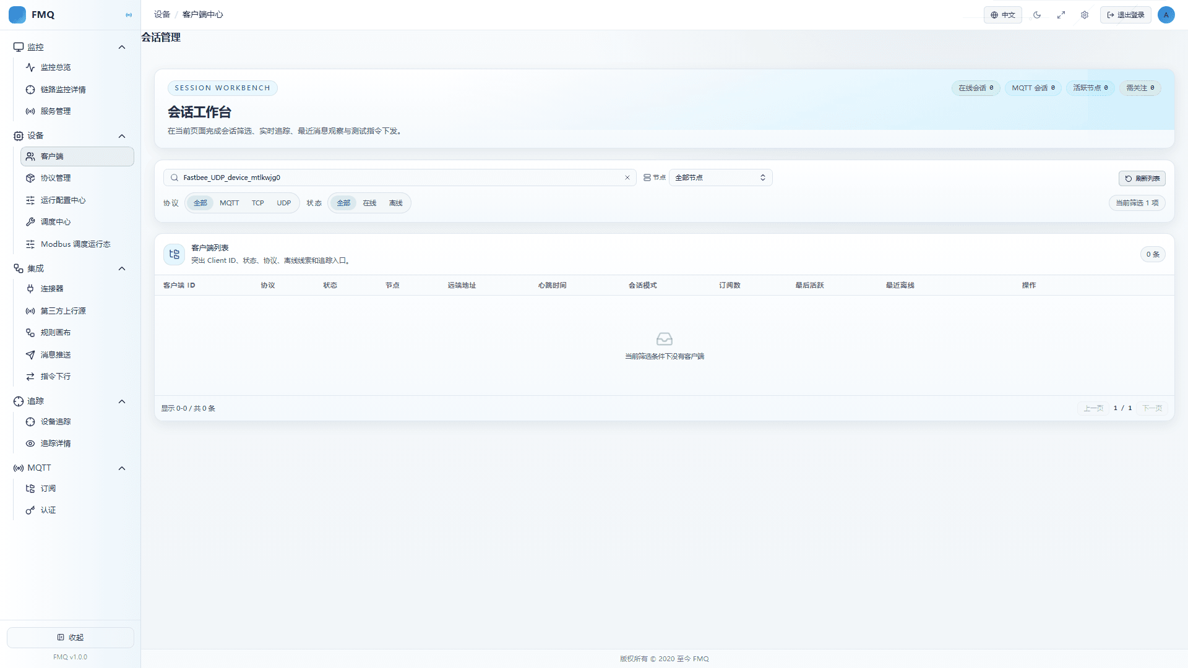The height and width of the screenshot is (668, 1188).
Task: Select the TCP protocol filter
Action: coord(257,203)
